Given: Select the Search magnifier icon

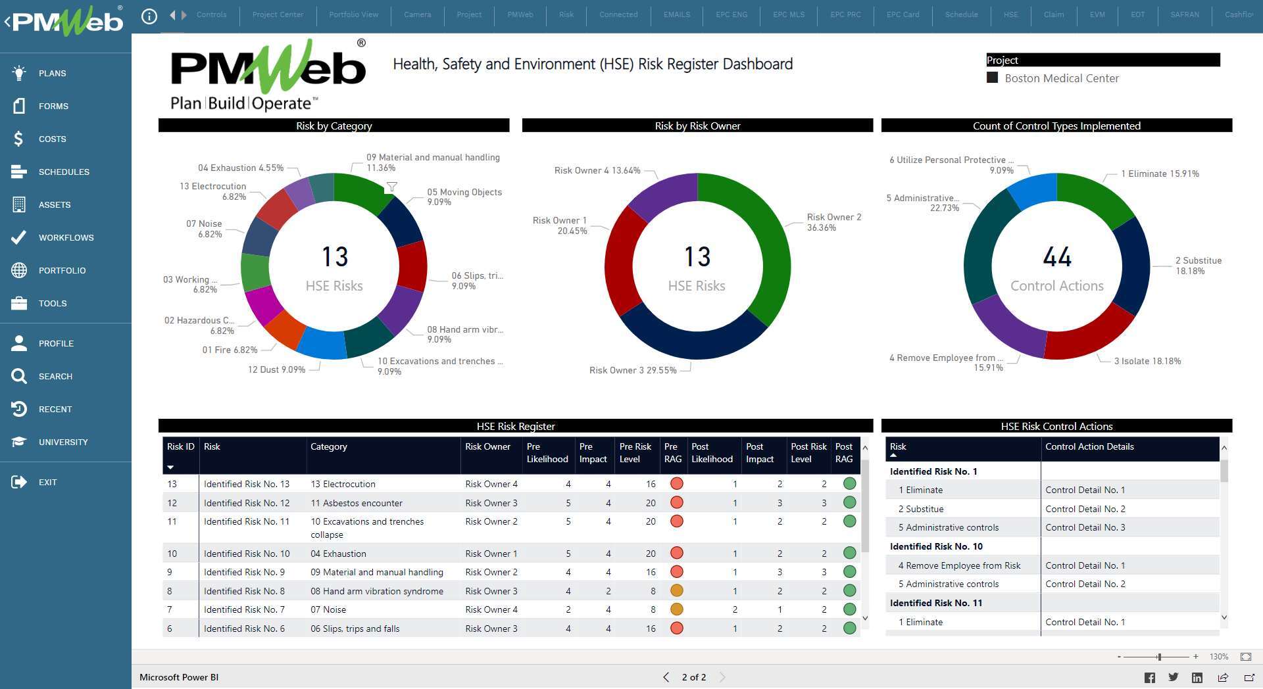Looking at the screenshot, I should [20, 376].
